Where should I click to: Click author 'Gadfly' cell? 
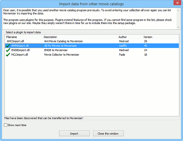[x=123, y=46]
